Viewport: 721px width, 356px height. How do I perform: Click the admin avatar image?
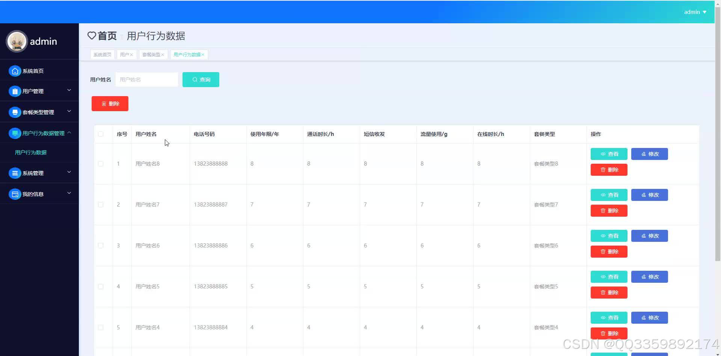coord(17,41)
